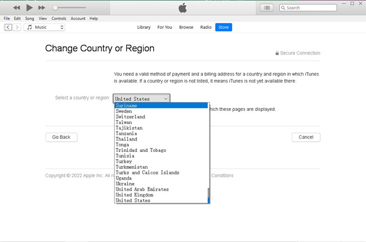Viewport: 366px width, 242px height.
Task: Select United Kingdom from country list
Action: coord(161,195)
